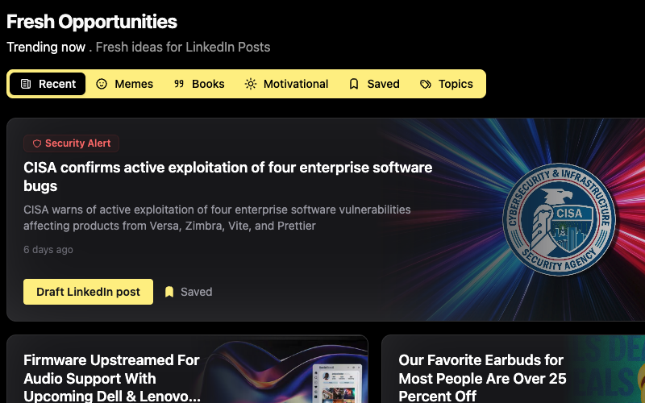Click the 6 days ago timestamp
This screenshot has width=645, height=403.
click(48, 250)
